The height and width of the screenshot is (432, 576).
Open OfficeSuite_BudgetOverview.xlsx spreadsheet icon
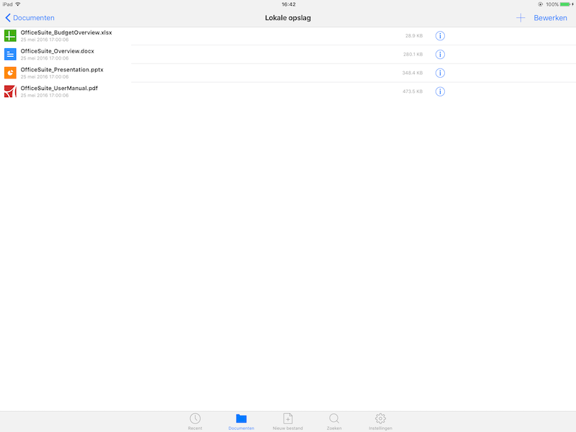[10, 35]
